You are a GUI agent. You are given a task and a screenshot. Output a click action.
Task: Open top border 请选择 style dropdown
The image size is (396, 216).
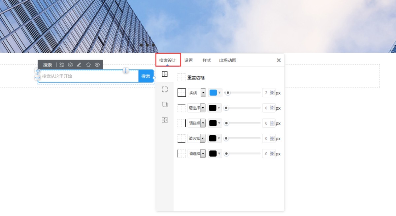click(197, 108)
